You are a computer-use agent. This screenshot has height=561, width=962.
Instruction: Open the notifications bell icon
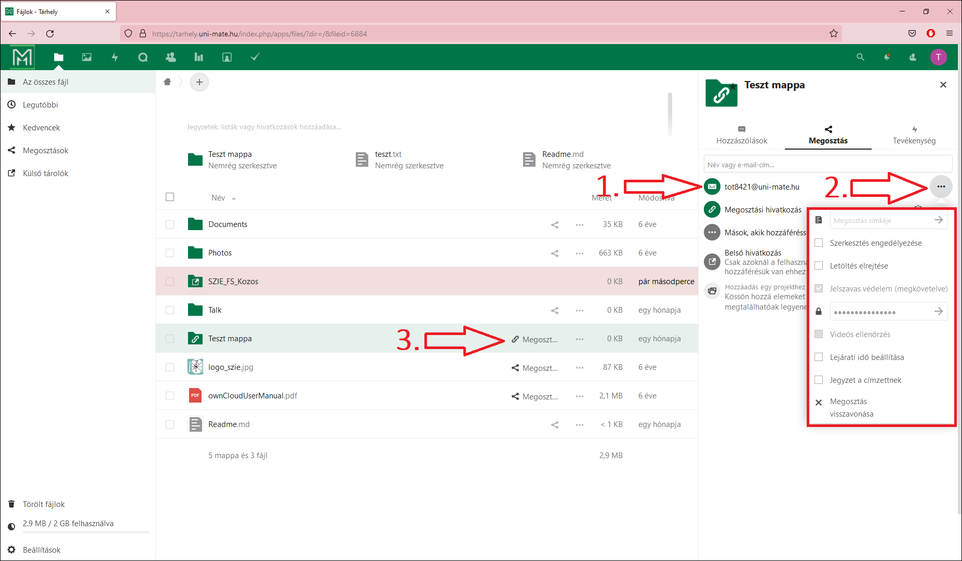point(887,57)
